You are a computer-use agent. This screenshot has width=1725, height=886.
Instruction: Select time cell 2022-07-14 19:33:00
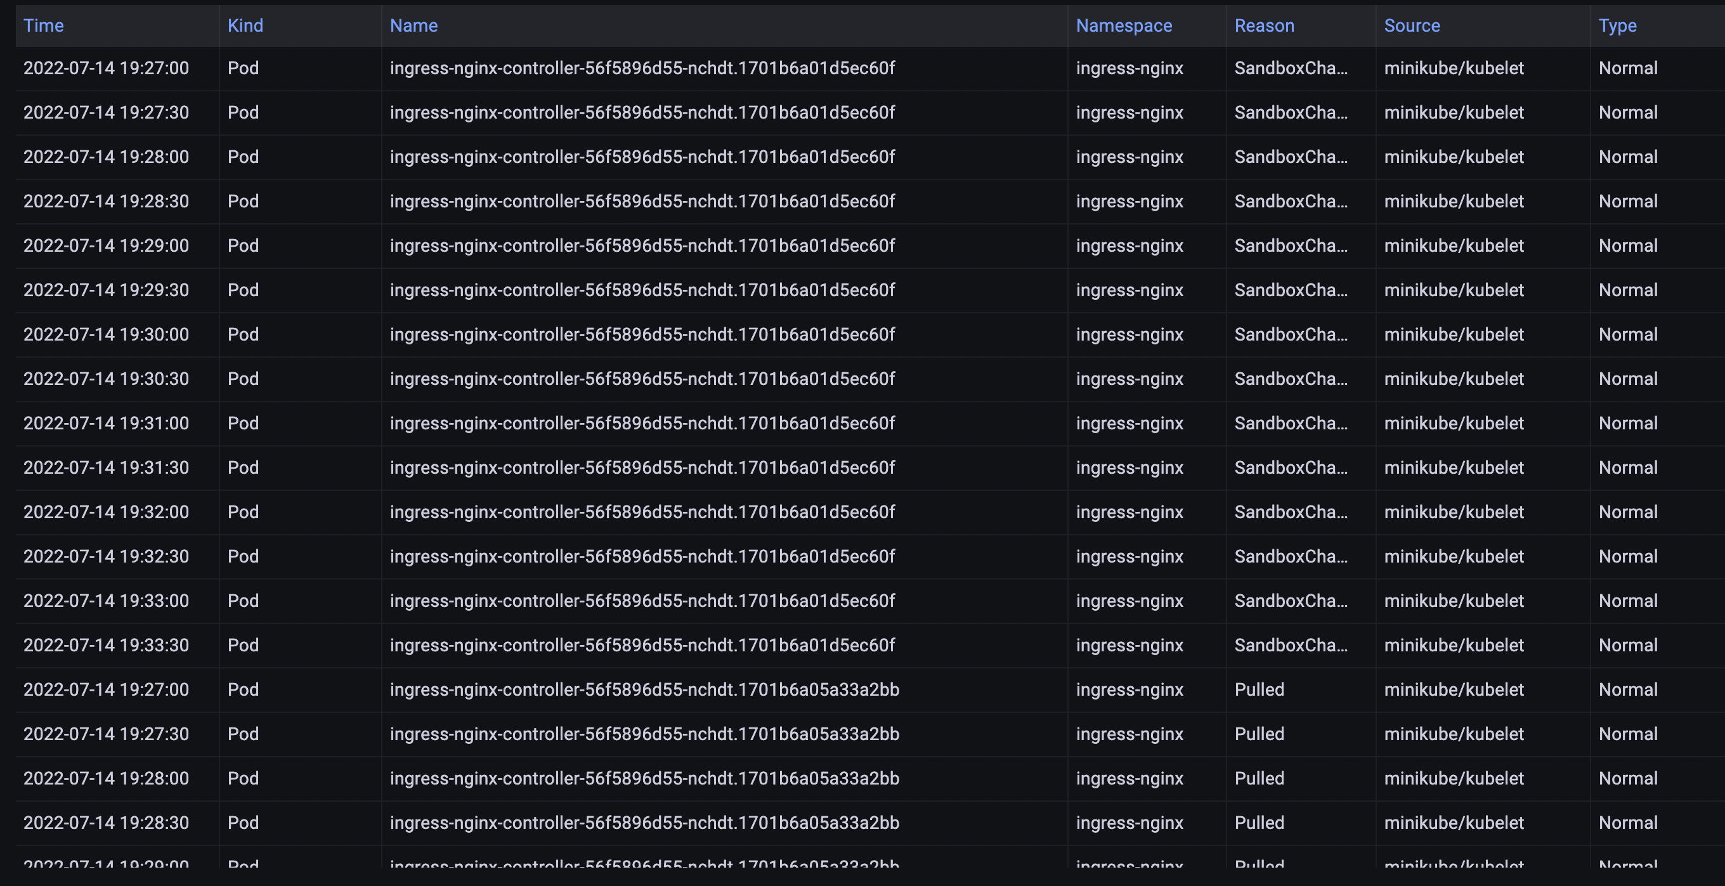[x=106, y=601]
